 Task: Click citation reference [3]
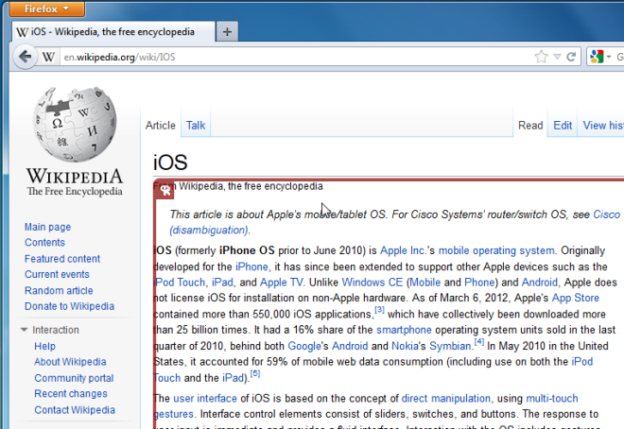[x=380, y=310]
